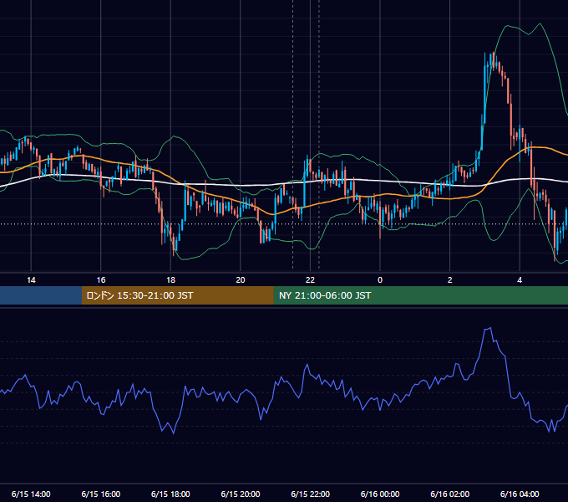The width and height of the screenshot is (568, 502).
Task: Click the NY 21:00-06:00 JST session bar
Action: 420,295
